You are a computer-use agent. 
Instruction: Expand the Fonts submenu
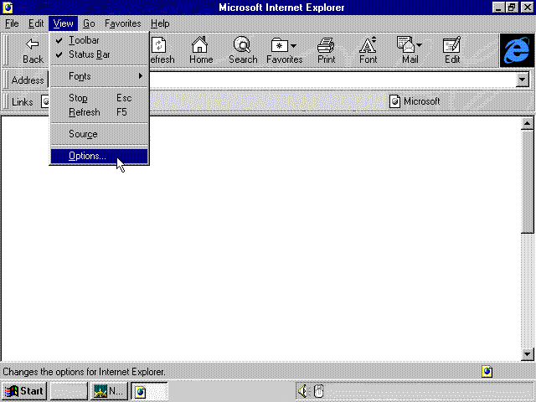99,76
